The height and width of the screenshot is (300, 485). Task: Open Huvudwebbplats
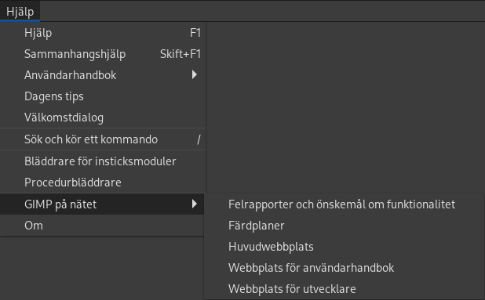pyautogui.click(x=345, y=247)
